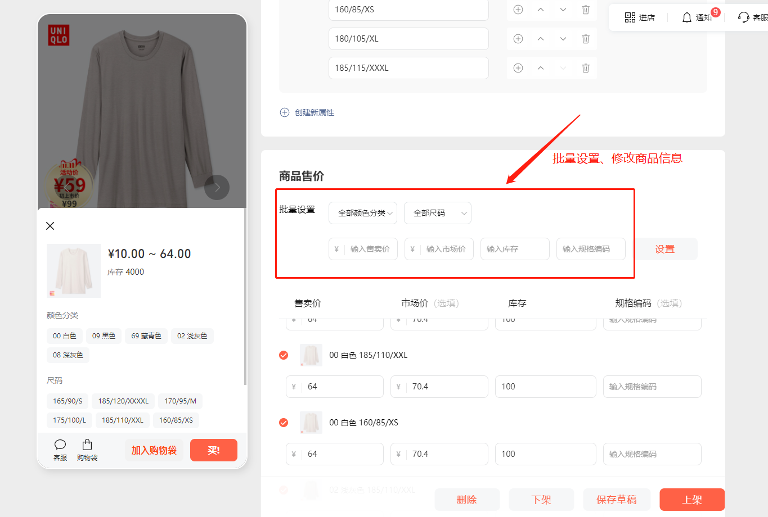Select size 175/100/L in preview
The height and width of the screenshot is (517, 768).
pyautogui.click(x=70, y=420)
